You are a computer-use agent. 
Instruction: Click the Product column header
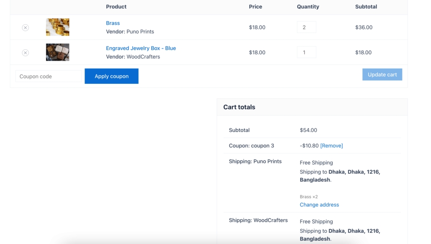pos(116,6)
